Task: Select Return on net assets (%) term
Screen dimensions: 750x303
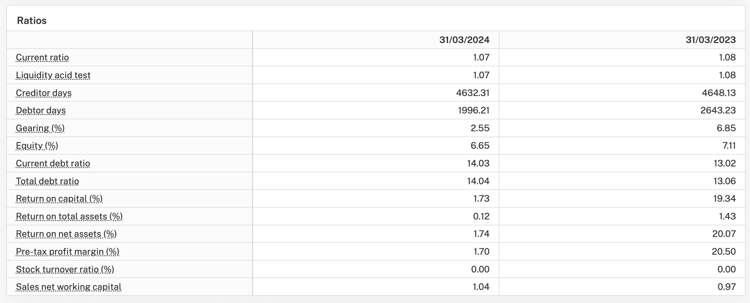Action: tap(66, 234)
